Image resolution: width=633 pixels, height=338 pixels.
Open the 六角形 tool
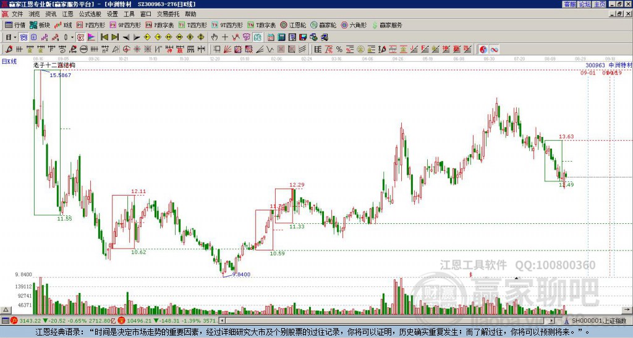tap(354, 25)
